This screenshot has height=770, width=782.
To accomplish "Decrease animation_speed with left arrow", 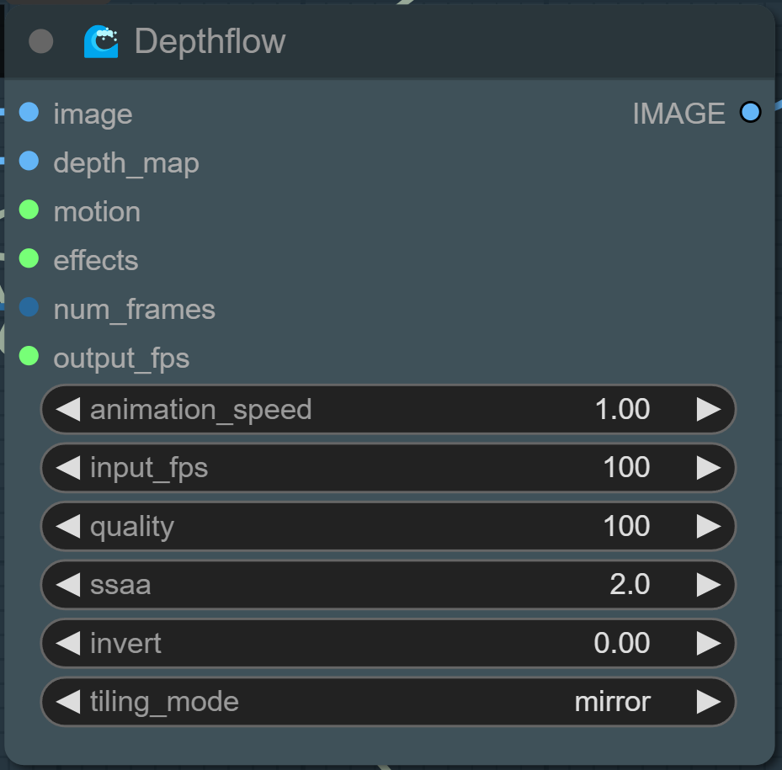I will pyautogui.click(x=68, y=410).
